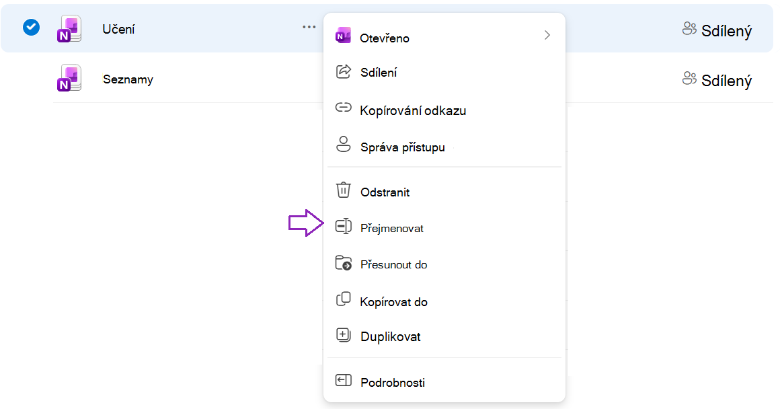The image size is (780, 409).
Task: Click the person icon beside Správa přístupu
Action: click(x=343, y=145)
